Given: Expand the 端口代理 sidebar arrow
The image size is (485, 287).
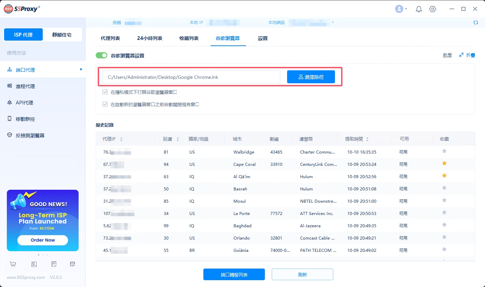Looking at the screenshot, I should coord(81,69).
